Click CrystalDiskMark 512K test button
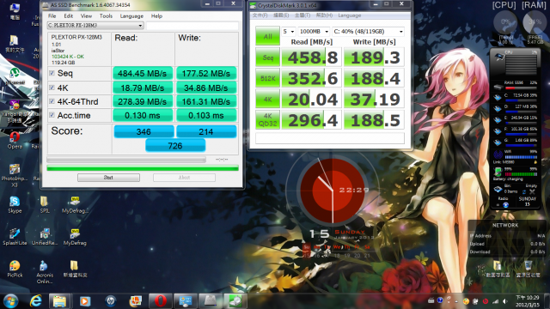The width and height of the screenshot is (550, 309). tap(267, 78)
